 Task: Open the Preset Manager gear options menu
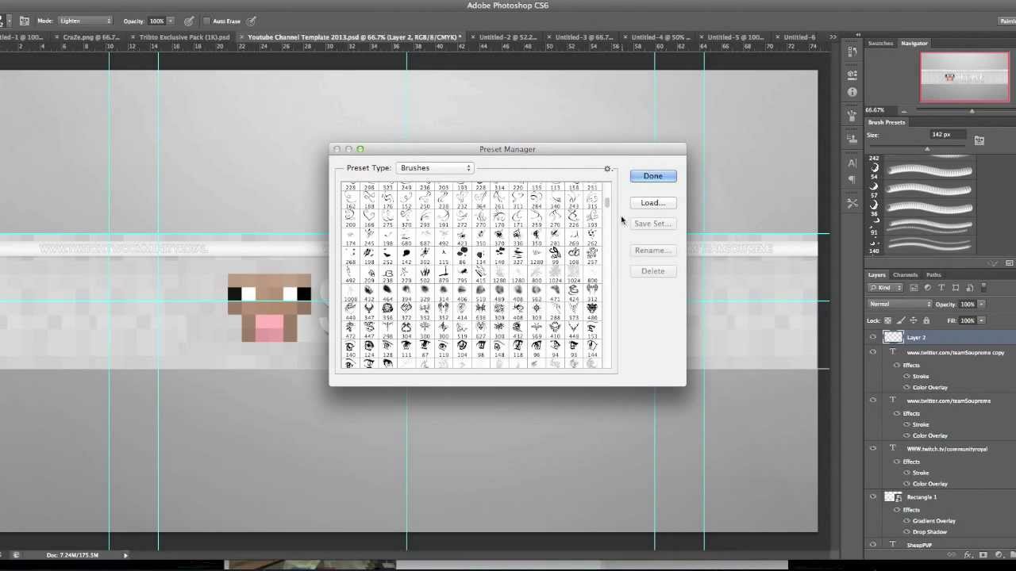(608, 168)
